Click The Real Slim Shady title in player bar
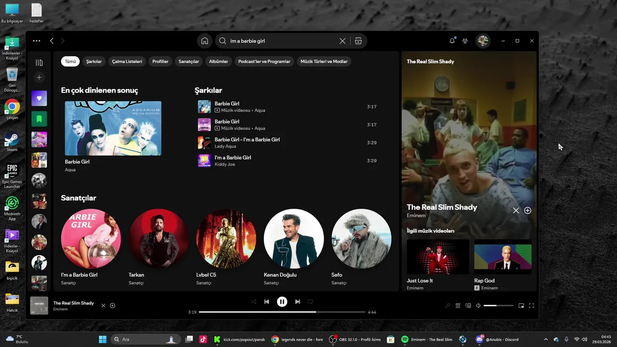The image size is (617, 347). [x=74, y=303]
